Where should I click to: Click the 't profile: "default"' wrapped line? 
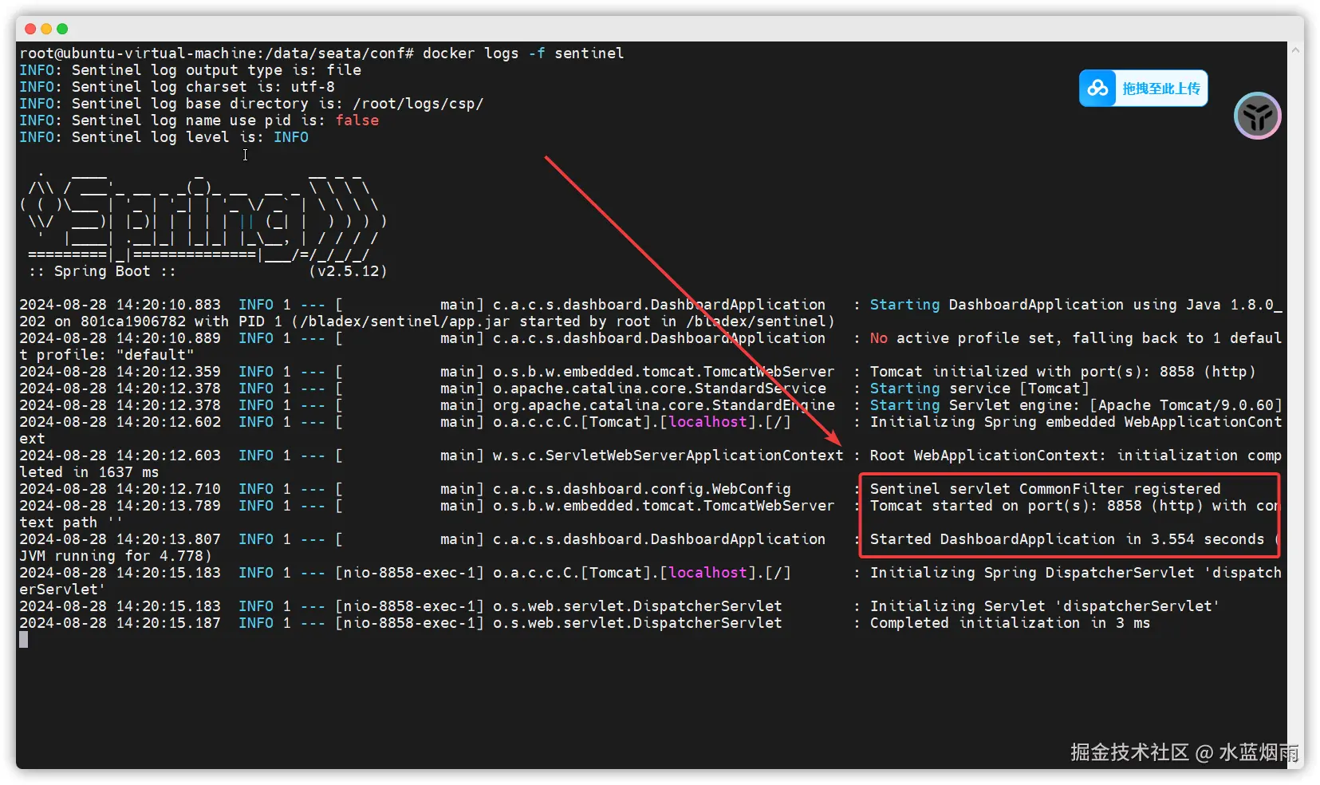(107, 355)
